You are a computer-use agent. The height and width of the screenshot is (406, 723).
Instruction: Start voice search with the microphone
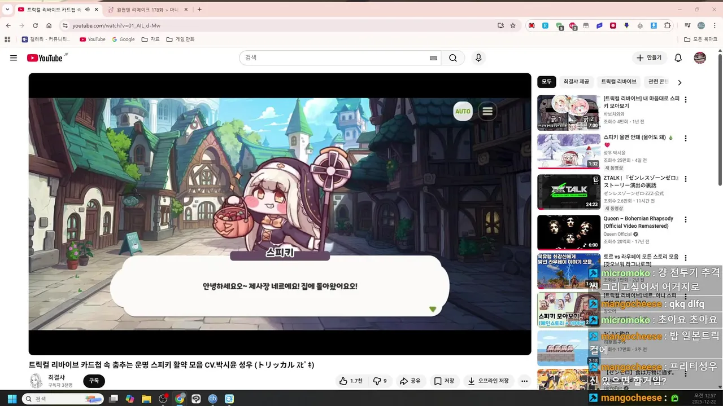click(478, 58)
